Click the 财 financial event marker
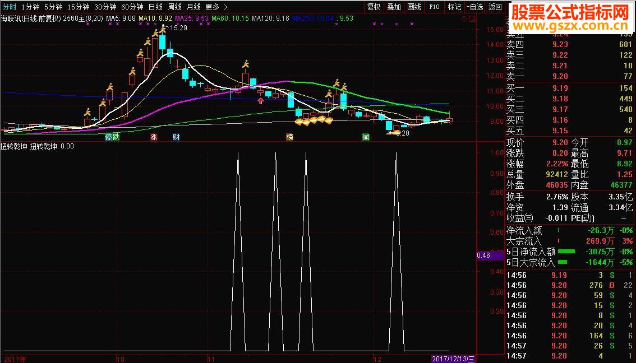This screenshot has height=363, width=636. [176, 137]
